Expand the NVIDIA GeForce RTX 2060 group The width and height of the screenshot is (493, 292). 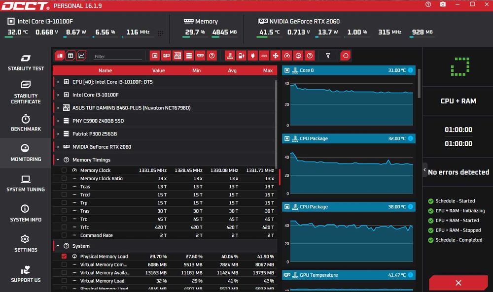58,147
